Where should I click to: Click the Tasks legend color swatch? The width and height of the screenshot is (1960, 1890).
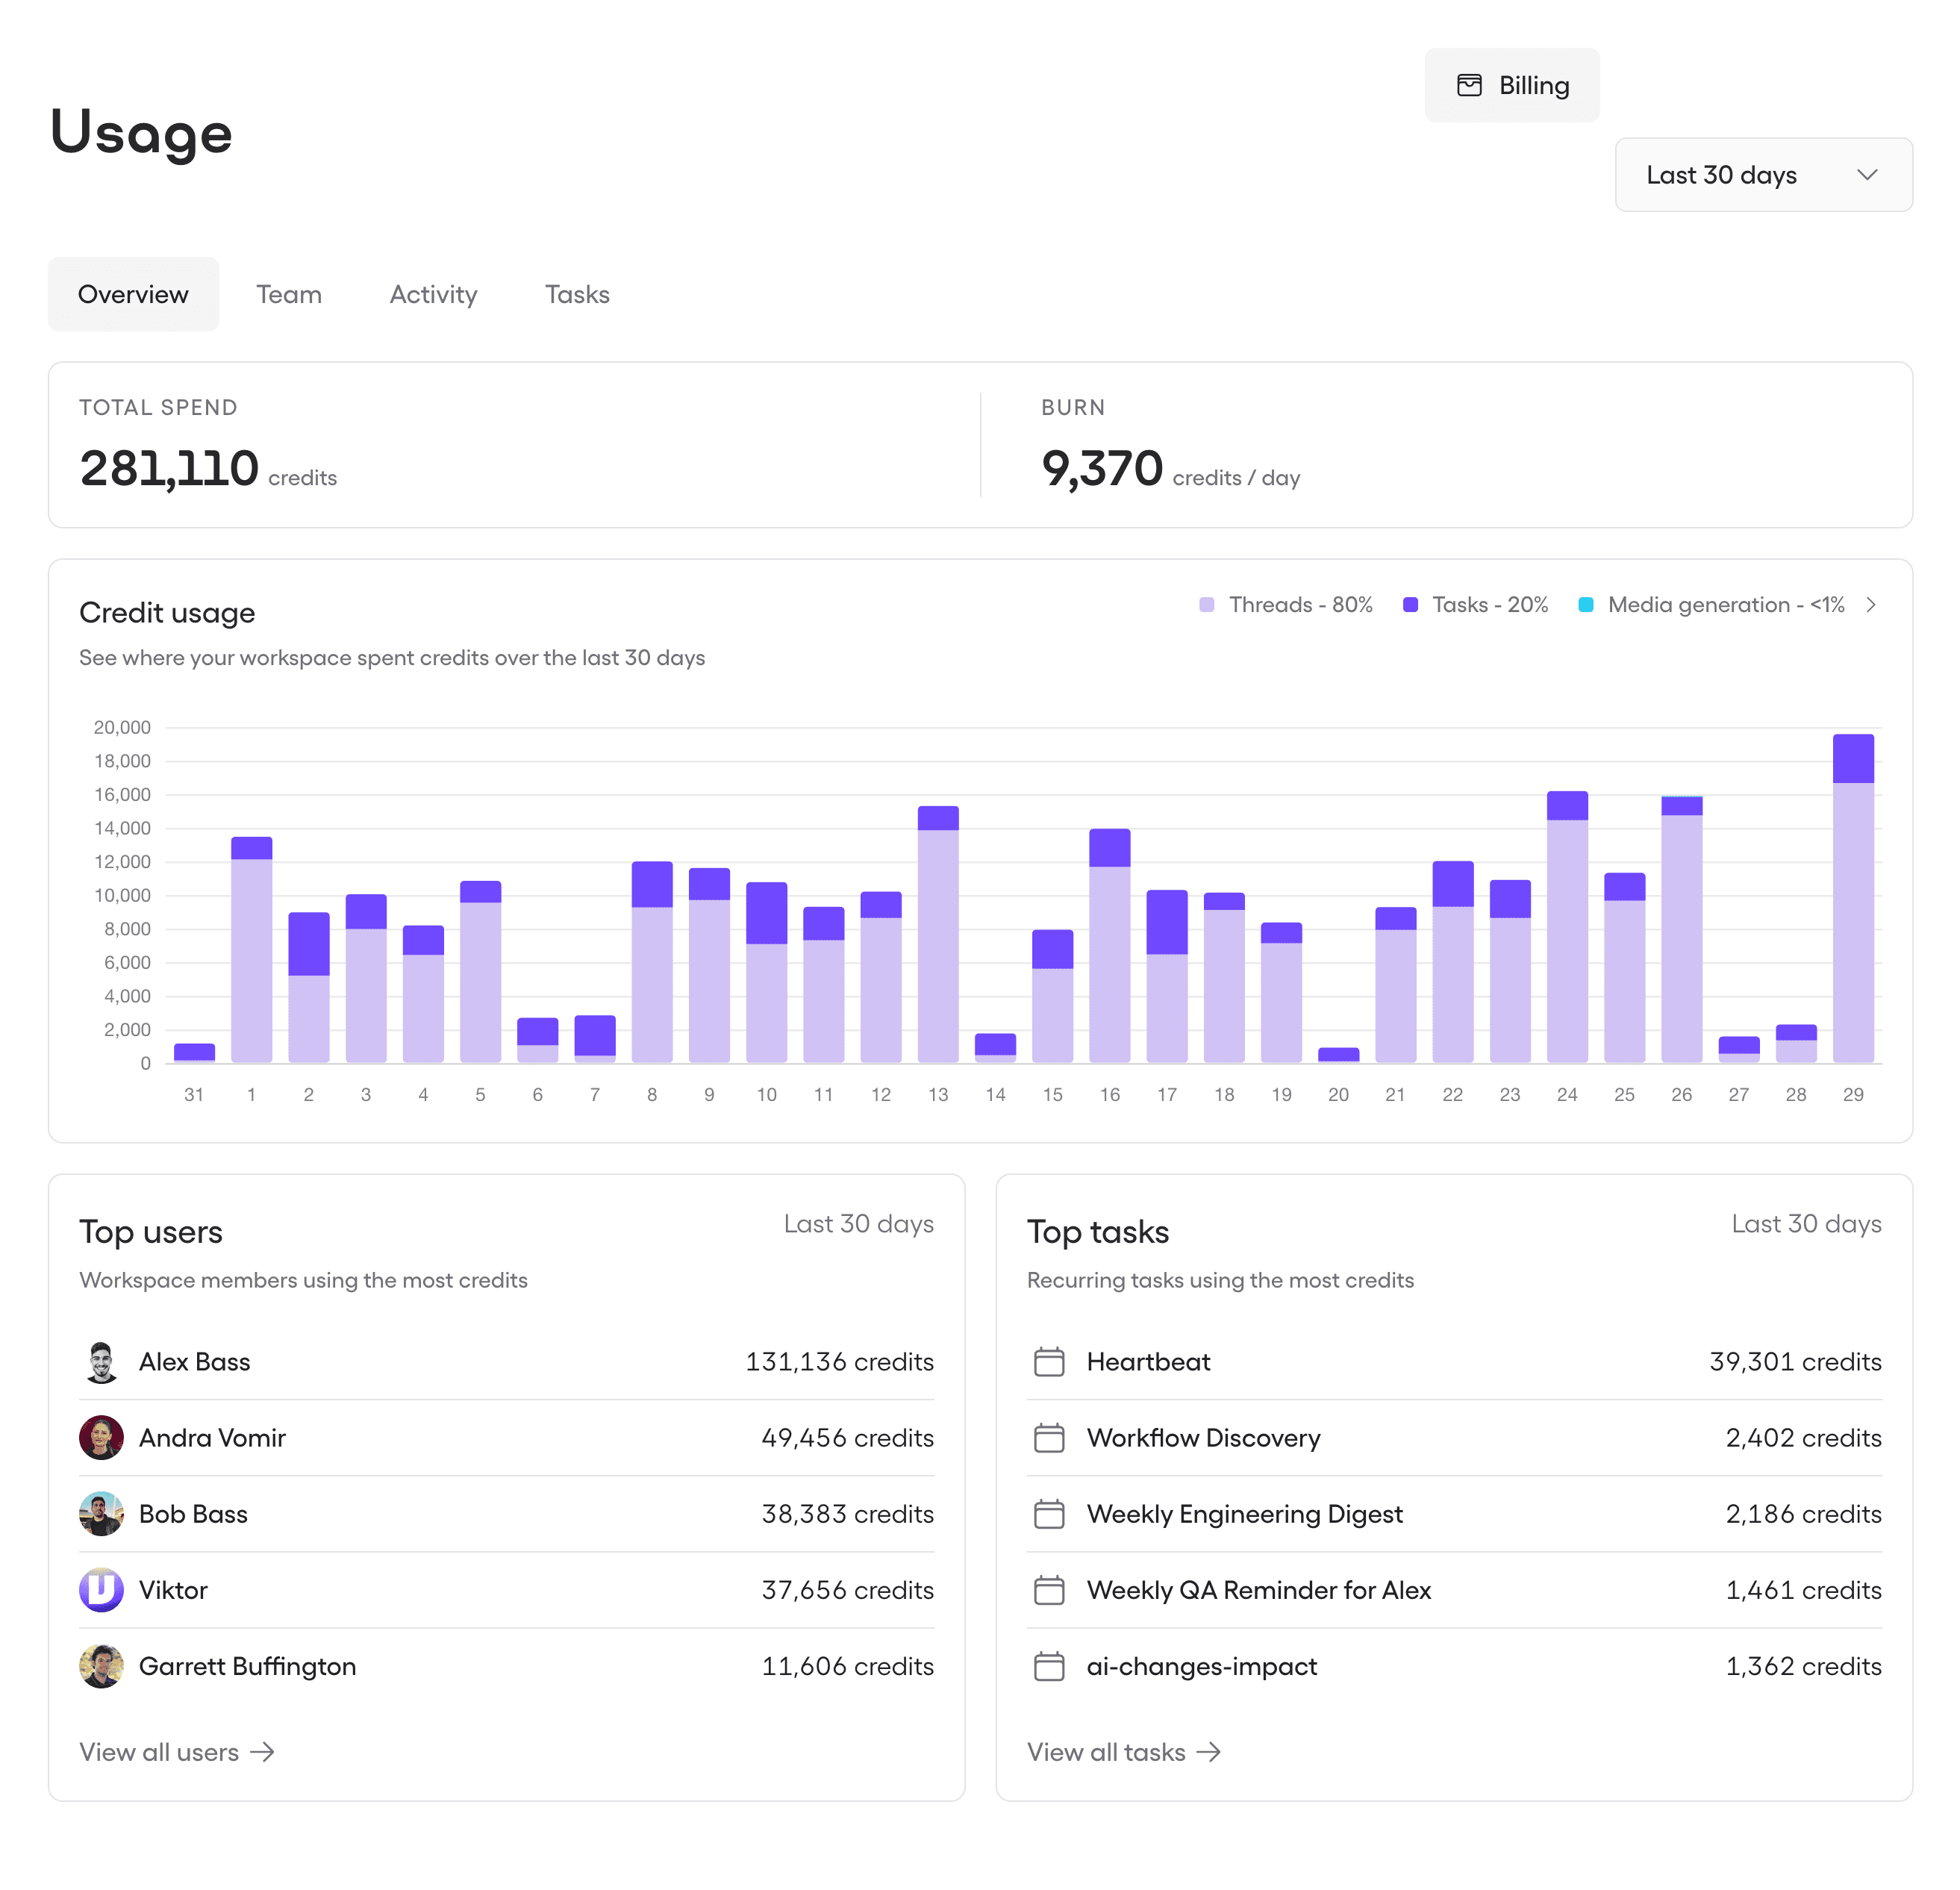point(1410,605)
